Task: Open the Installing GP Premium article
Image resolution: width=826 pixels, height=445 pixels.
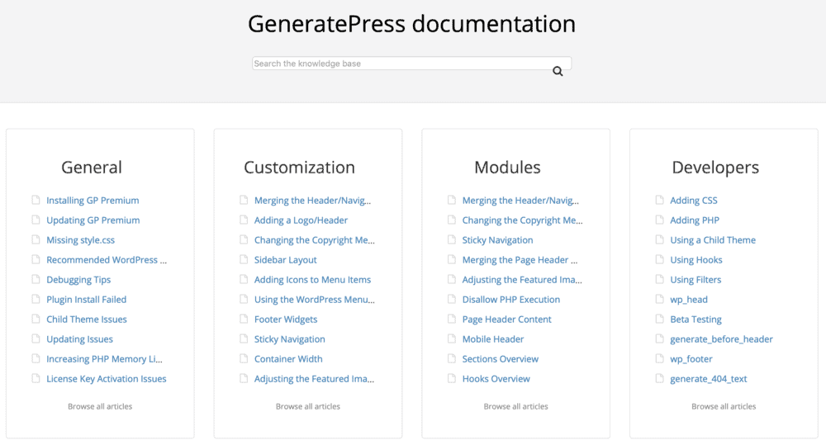Action: (93, 201)
